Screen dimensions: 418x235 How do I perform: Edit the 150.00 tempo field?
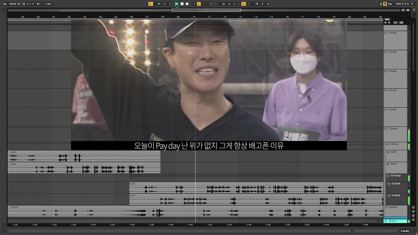[x=12, y=4]
